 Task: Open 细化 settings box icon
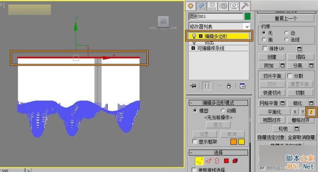point(311,103)
